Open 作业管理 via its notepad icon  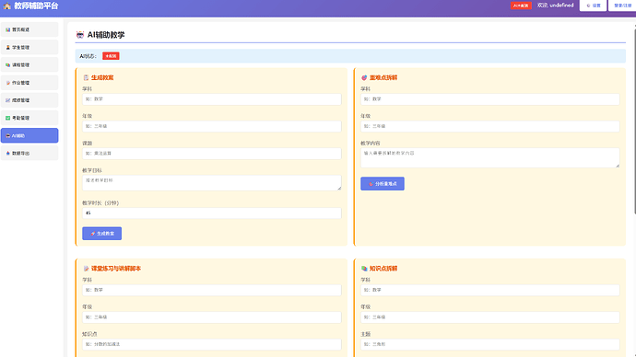7,83
